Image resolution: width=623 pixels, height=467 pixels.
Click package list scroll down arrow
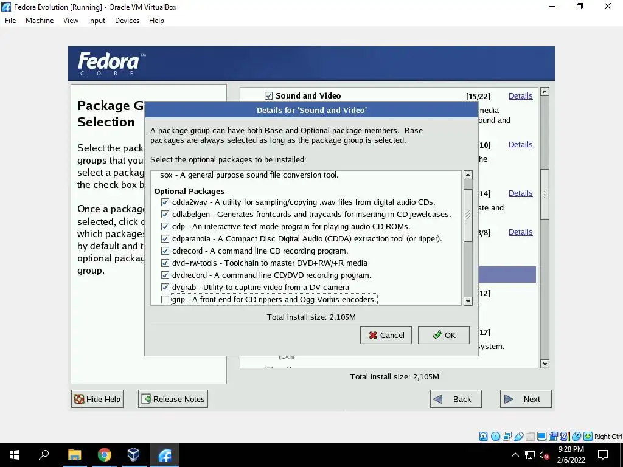(468, 301)
